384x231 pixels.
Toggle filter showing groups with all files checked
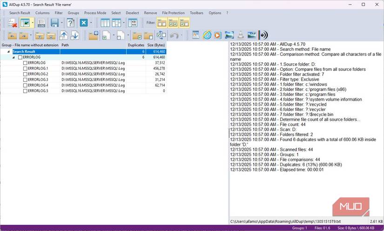coord(173,23)
